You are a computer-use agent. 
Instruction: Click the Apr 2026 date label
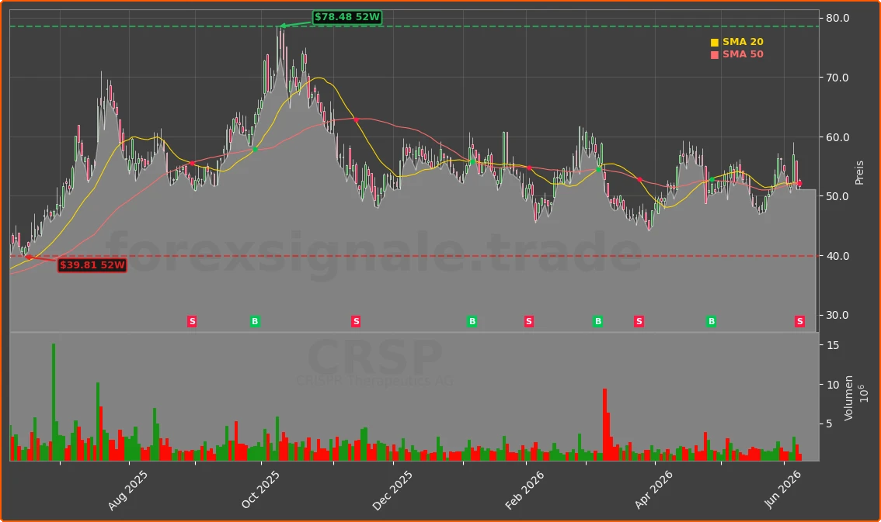coord(653,489)
